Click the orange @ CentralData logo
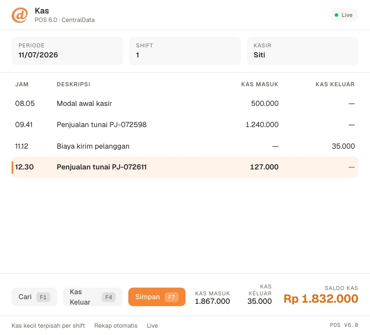Viewport: 370px width, 335px height. [x=20, y=15]
